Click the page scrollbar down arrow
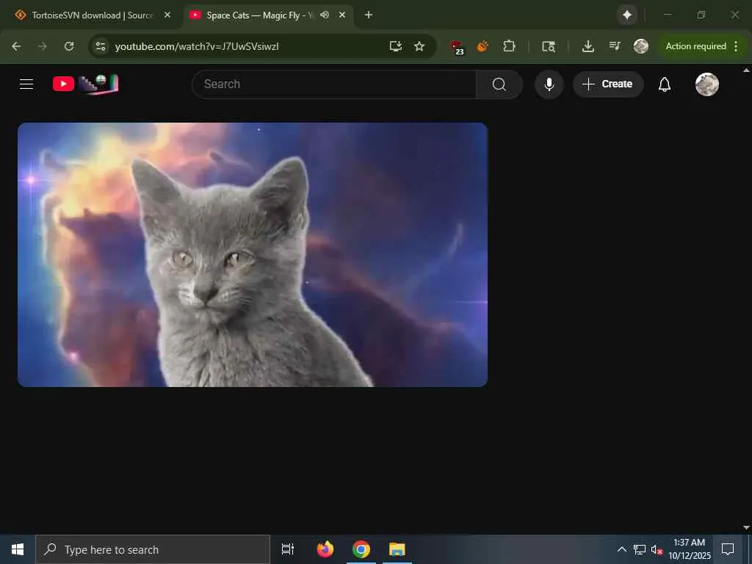This screenshot has width=752, height=564. click(746, 527)
